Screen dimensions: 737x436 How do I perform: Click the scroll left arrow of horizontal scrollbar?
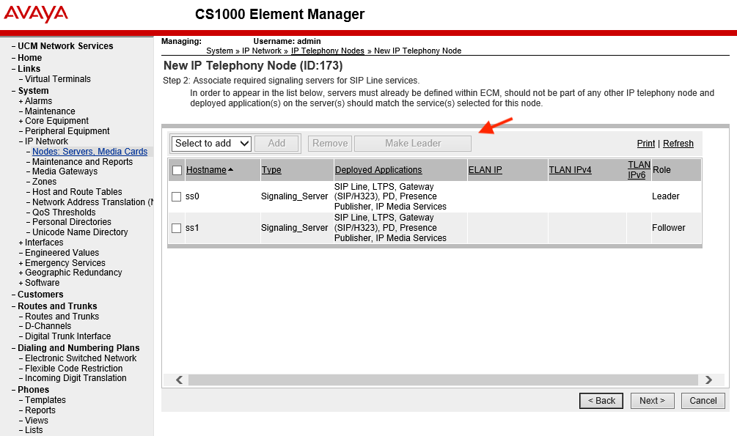(x=179, y=380)
